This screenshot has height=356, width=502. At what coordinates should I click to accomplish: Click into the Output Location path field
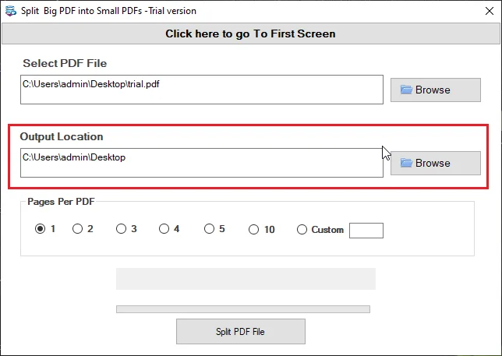coord(202,163)
